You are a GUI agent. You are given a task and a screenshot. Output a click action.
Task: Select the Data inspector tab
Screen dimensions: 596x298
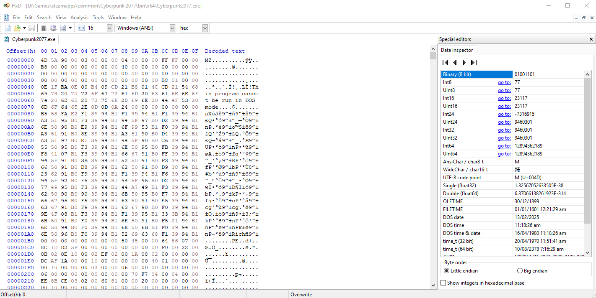pos(457,50)
